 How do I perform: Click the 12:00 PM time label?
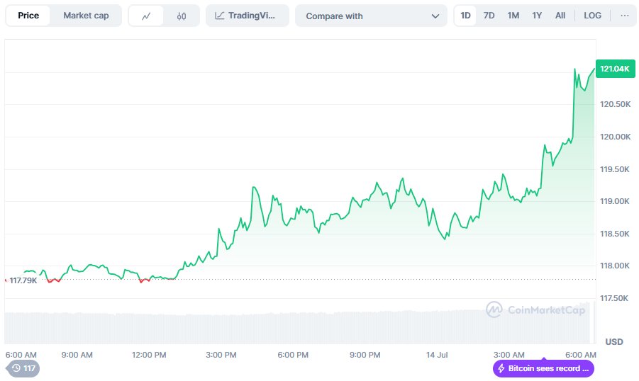click(149, 355)
